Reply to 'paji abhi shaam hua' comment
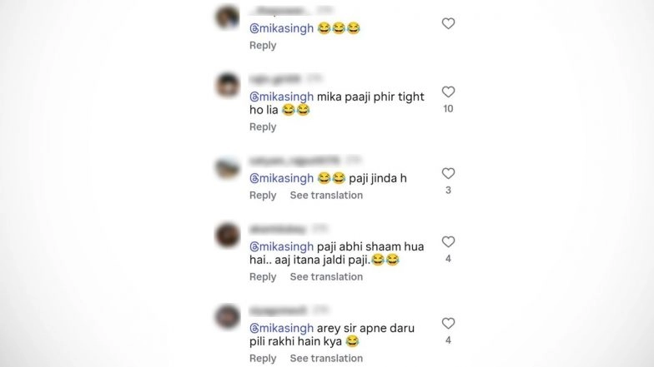 coord(263,276)
